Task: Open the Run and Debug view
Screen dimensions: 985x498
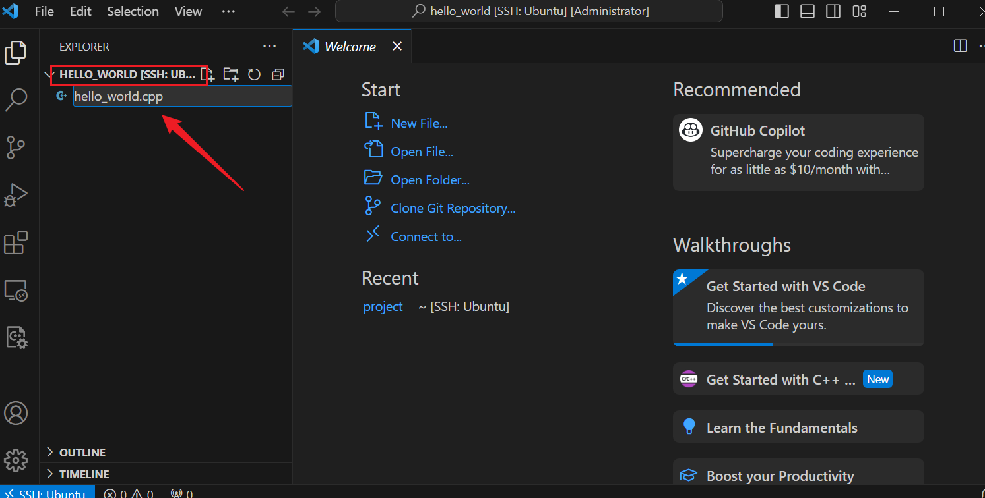Action: [16, 195]
